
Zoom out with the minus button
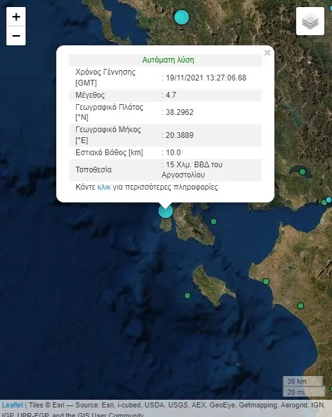[16, 36]
